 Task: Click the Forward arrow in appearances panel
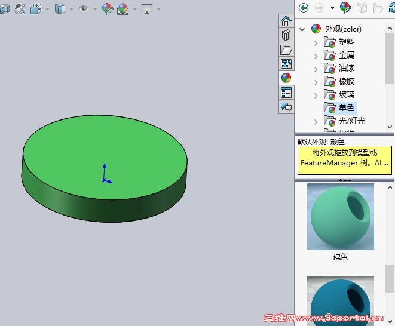(x=320, y=8)
